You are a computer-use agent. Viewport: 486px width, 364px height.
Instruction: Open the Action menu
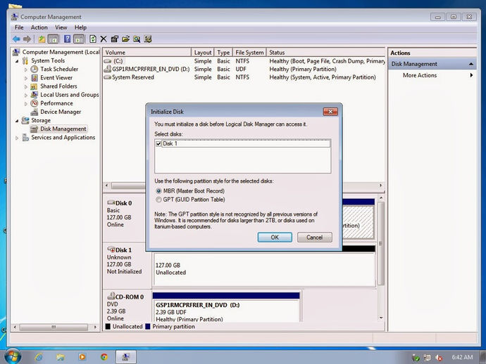coord(39,27)
